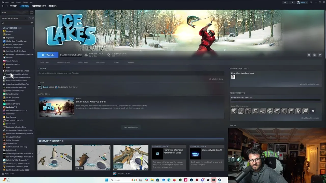Go forward with the navigation arrow
326x183 pixels.
7,6
